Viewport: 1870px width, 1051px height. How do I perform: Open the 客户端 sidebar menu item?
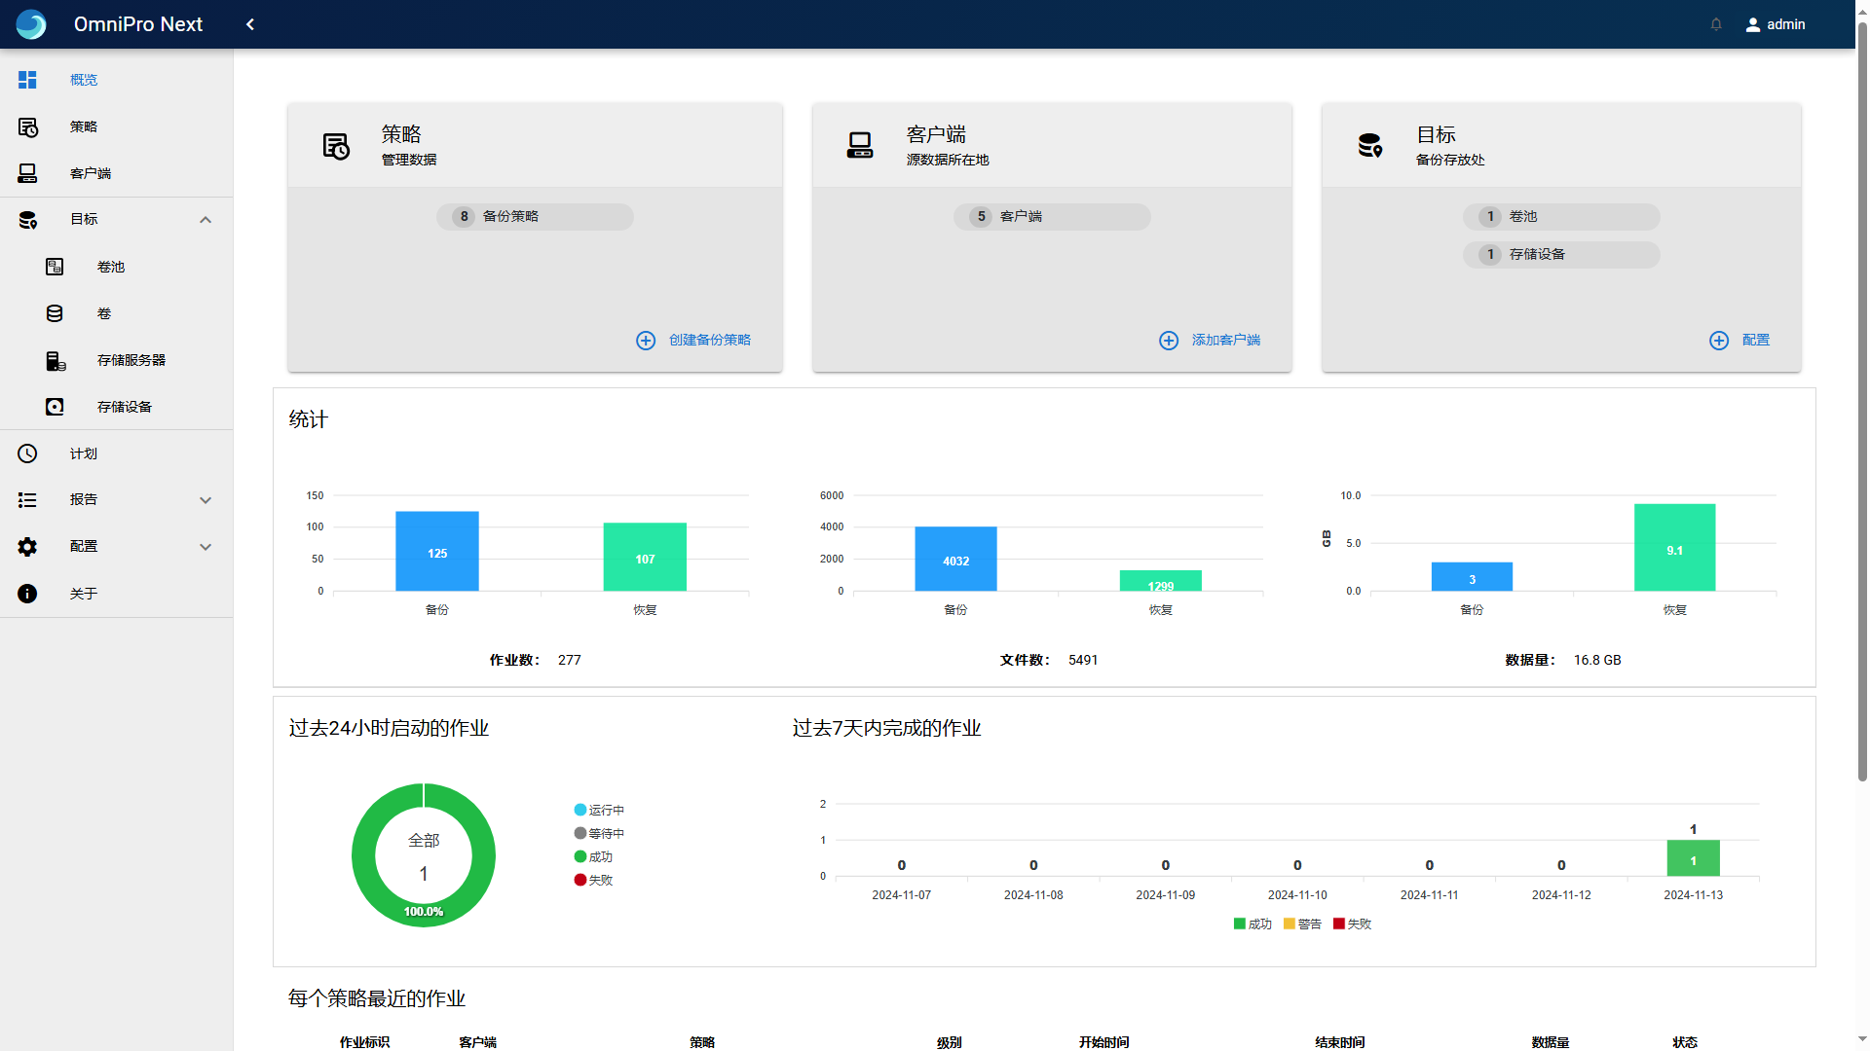[91, 173]
